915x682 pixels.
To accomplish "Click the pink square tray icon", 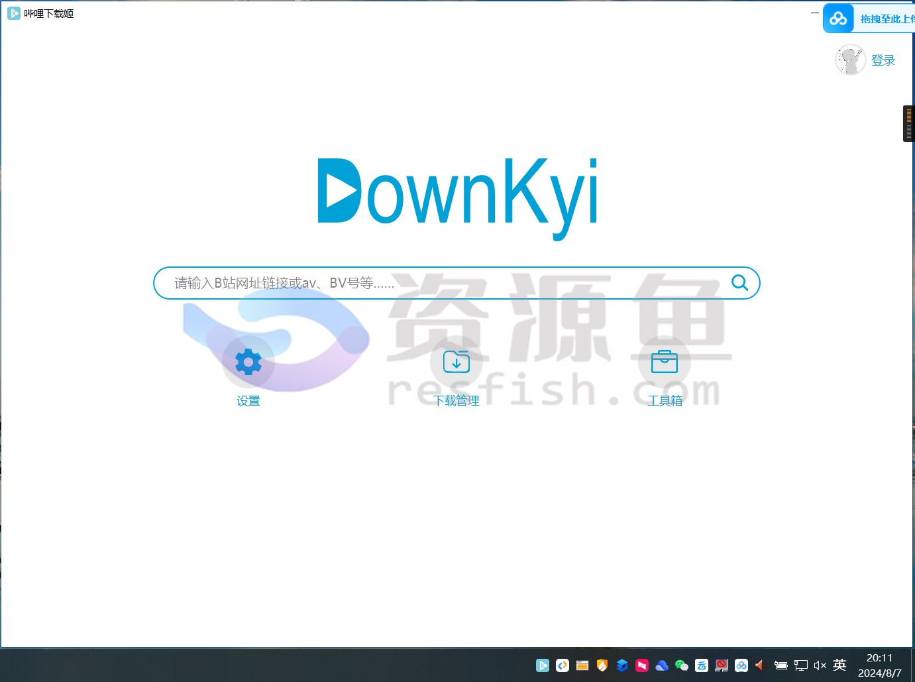I will pyautogui.click(x=642, y=665).
